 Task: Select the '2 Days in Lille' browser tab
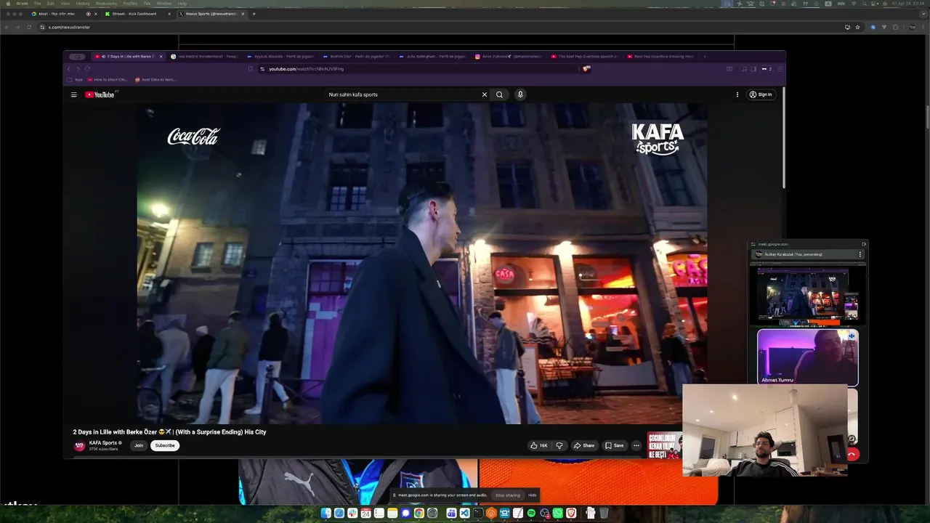128,56
